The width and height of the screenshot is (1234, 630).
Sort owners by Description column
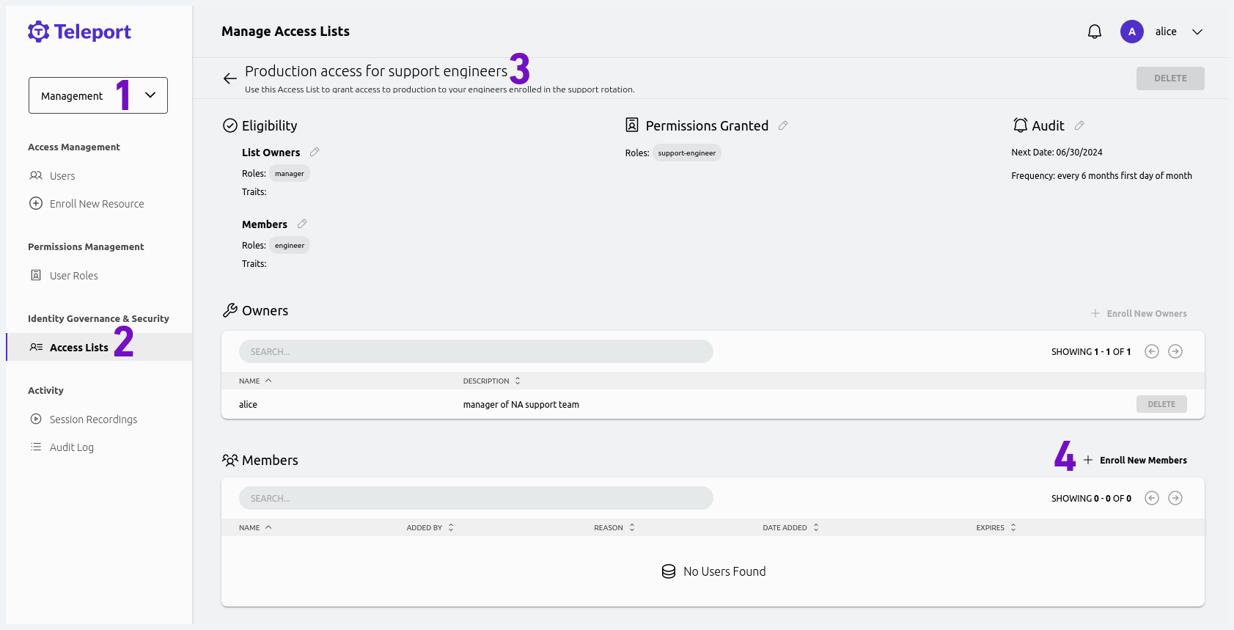(491, 381)
